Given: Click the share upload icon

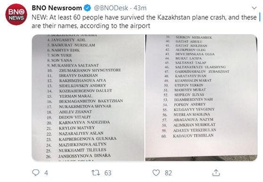Looking at the screenshot, I should [216, 173].
